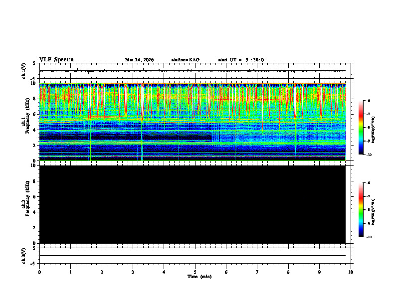This screenshot has height=305, width=395.
Task: Click the ch.1 colorbar "log(PSD)(V²/Hz)" label
Action: (x=374, y=130)
